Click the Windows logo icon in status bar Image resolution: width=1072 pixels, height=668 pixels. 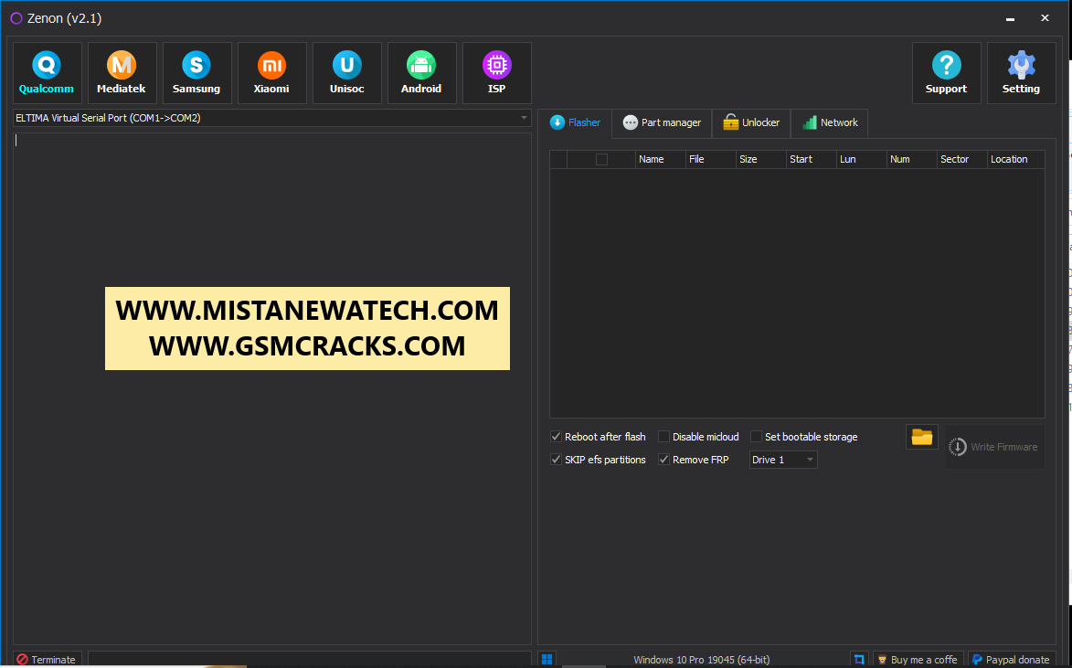(x=547, y=660)
